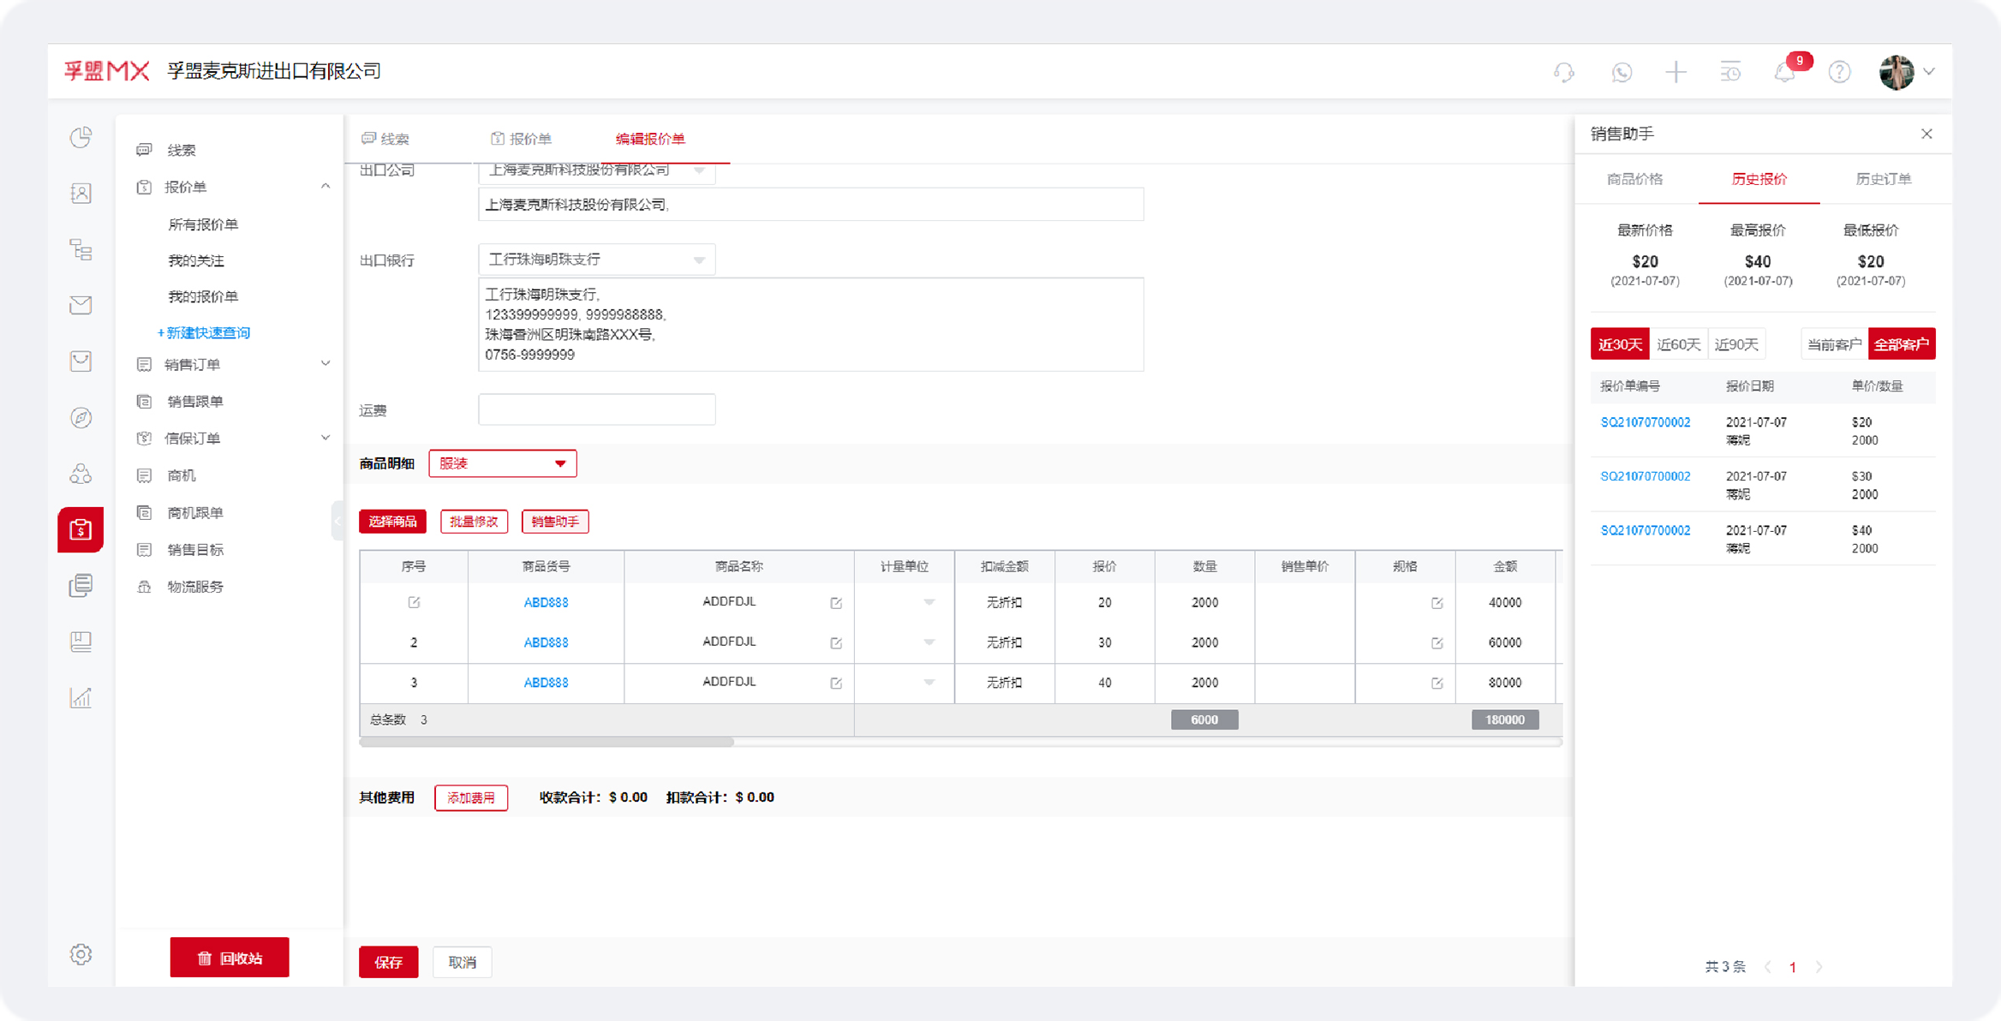Screen dimensions: 2001x1021
Task: Open the customer service headset icon
Action: [1564, 73]
